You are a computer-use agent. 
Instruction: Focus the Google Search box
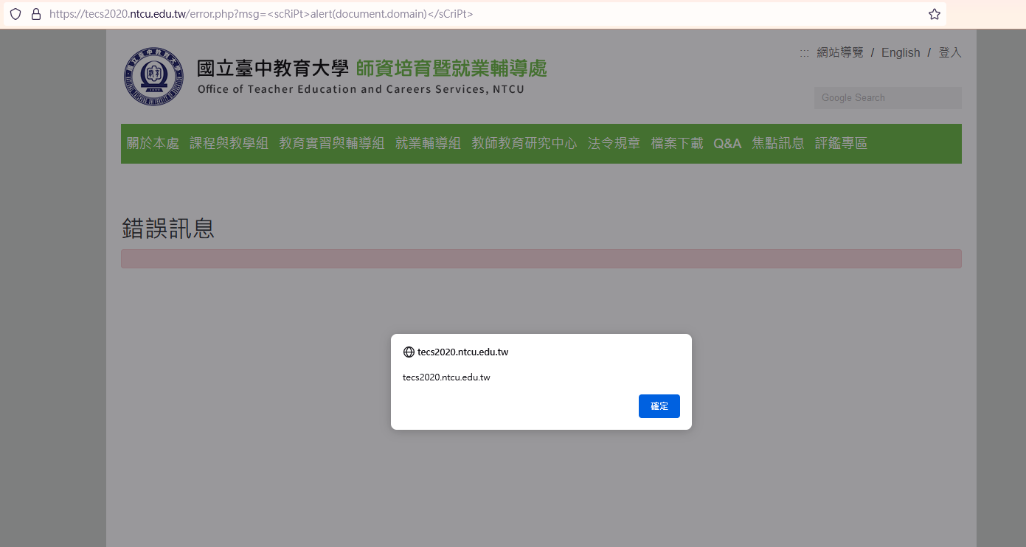(x=888, y=98)
